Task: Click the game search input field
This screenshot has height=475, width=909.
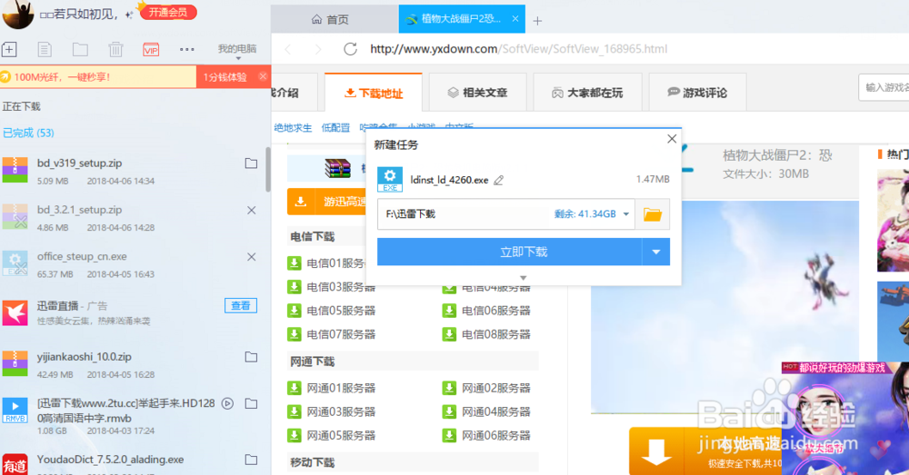Action: [884, 87]
